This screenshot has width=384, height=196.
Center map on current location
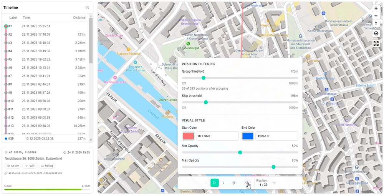(376, 33)
